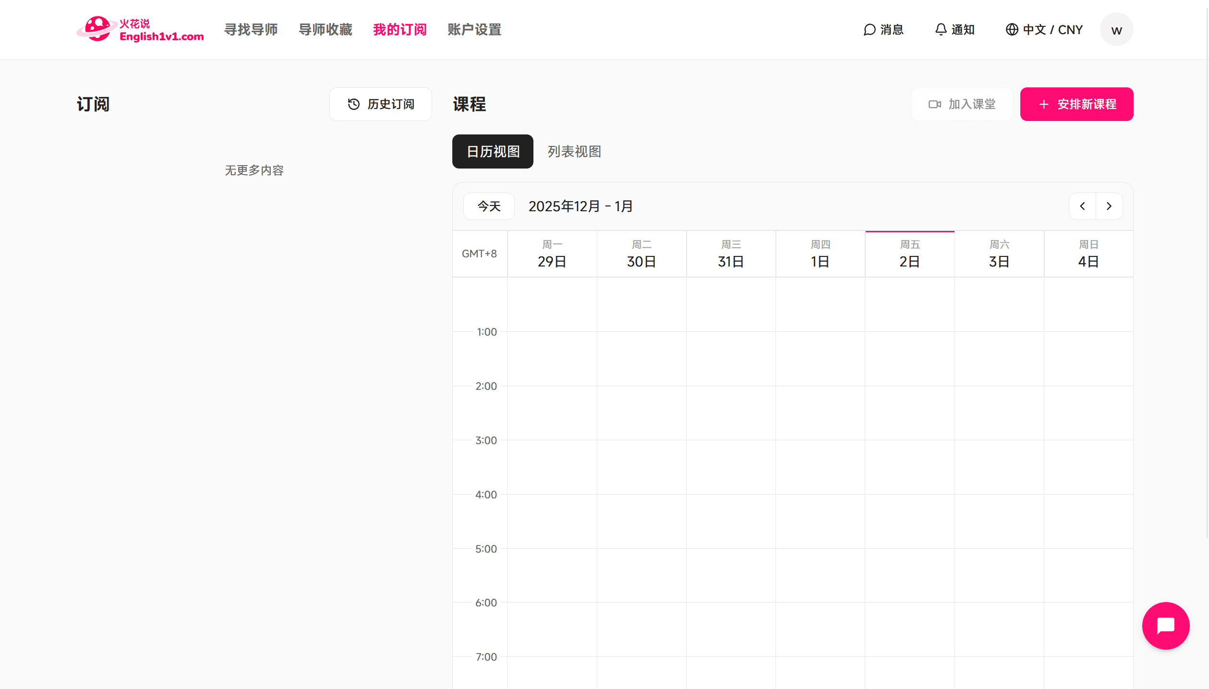The height and width of the screenshot is (689, 1209).
Task: Open 寻找导师 navigation item
Action: (x=251, y=30)
